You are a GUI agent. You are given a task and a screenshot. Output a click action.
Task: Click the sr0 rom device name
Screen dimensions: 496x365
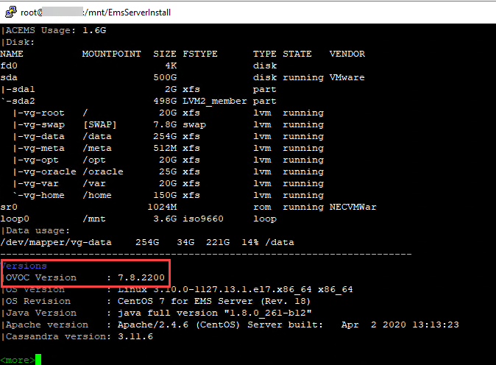9,207
